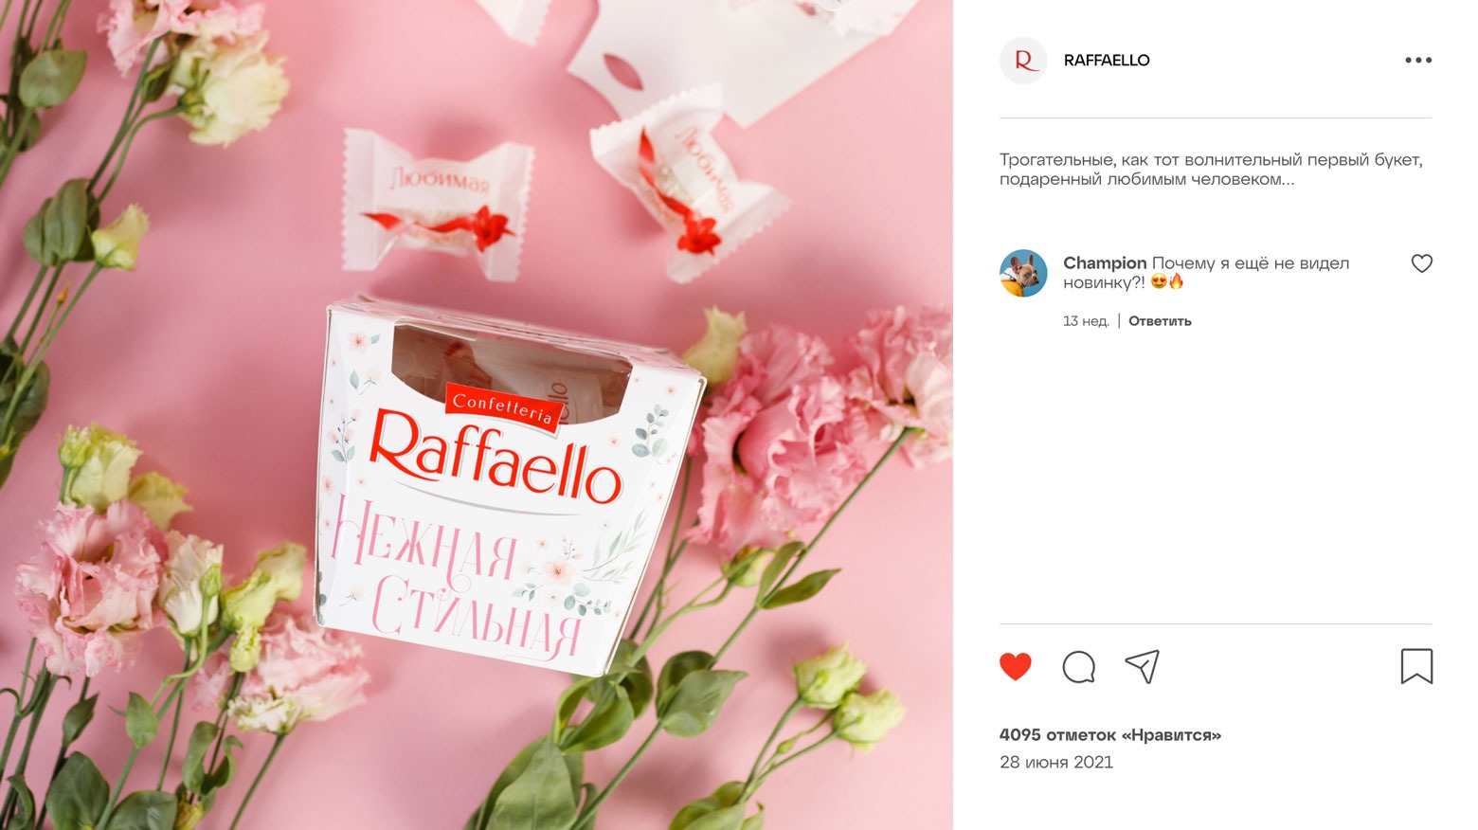The image size is (1478, 830).
Task: View the 4095 отметок «Нравится» likes list
Action: click(1109, 734)
